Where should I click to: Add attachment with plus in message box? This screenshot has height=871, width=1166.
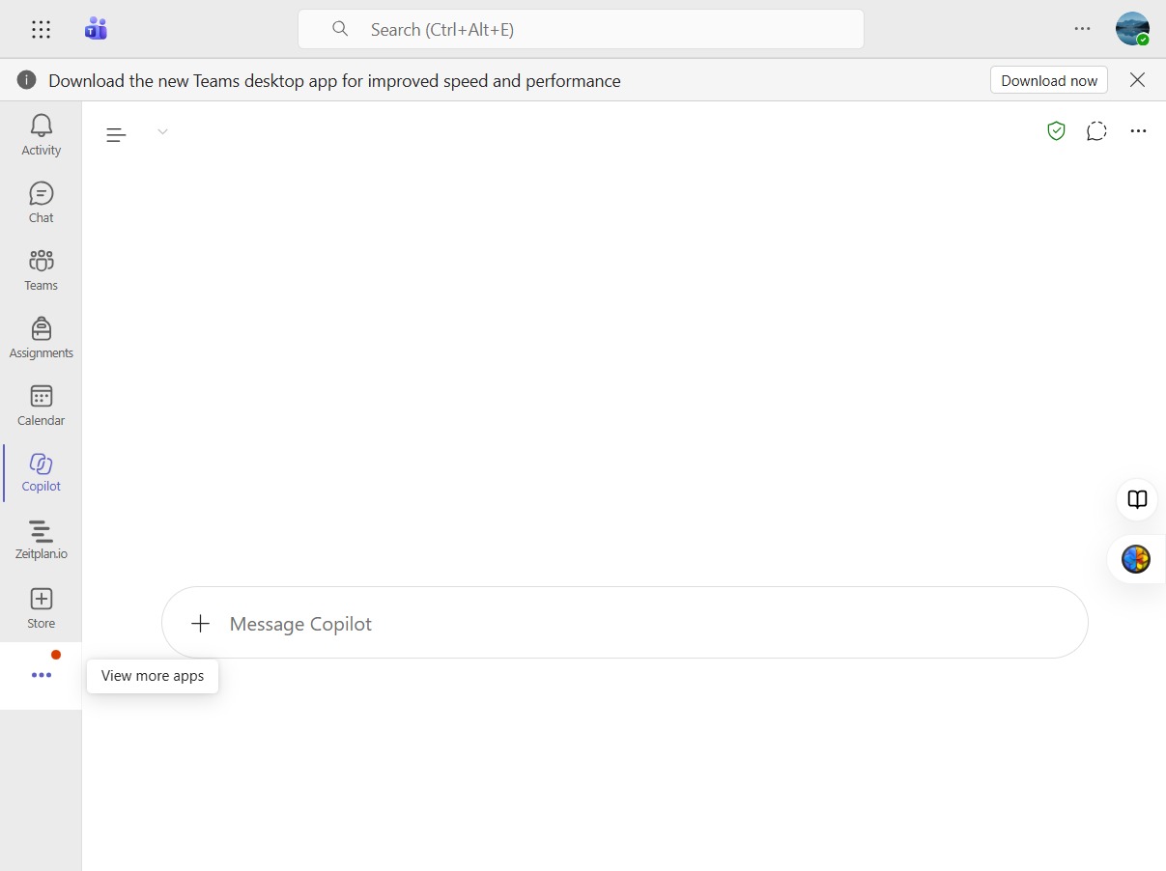[200, 623]
